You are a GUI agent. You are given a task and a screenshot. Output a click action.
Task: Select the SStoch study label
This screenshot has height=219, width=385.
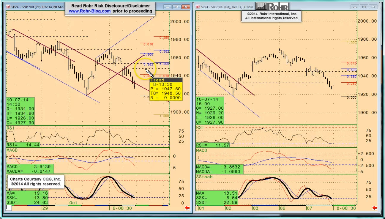tap(204, 177)
